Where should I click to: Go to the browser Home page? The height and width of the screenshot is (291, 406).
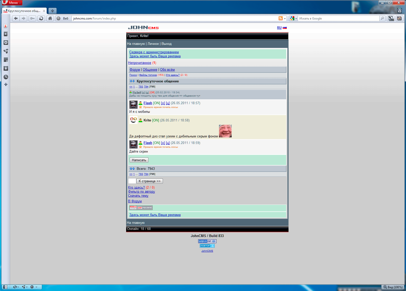coord(50,18)
